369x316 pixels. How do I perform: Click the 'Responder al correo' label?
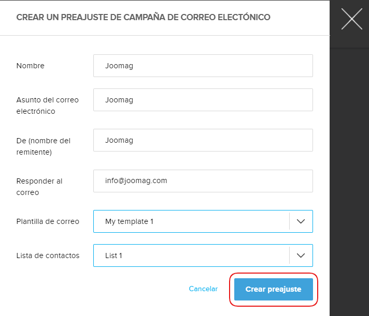tap(39, 187)
